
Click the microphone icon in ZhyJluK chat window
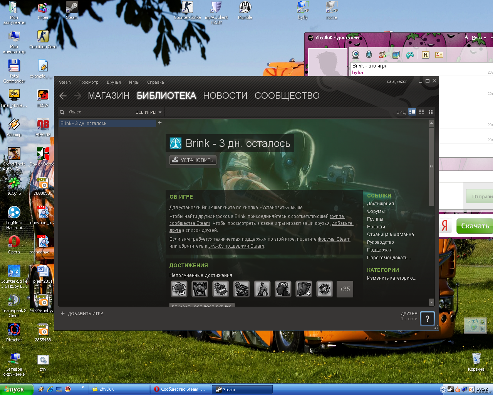point(369,54)
